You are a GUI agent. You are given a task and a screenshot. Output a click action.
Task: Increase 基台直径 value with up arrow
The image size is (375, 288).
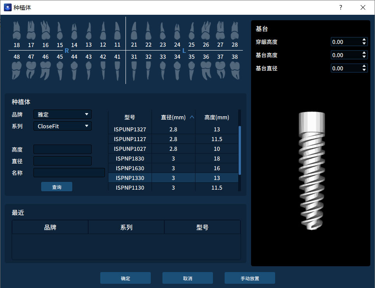[364, 66]
